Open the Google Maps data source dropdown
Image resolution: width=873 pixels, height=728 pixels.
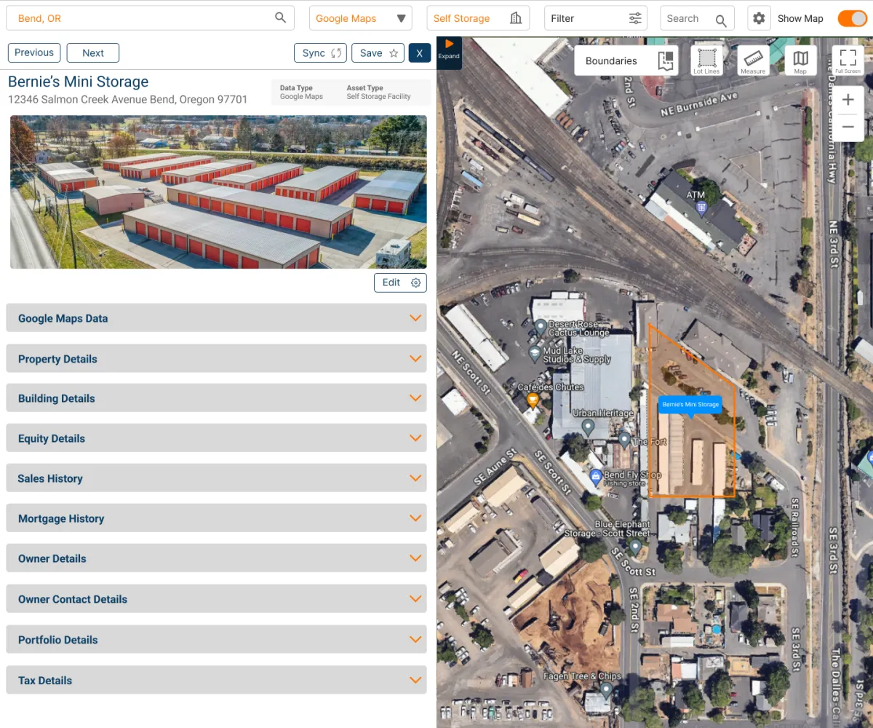[361, 18]
